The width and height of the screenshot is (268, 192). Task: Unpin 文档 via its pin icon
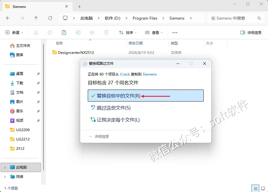(38, 92)
